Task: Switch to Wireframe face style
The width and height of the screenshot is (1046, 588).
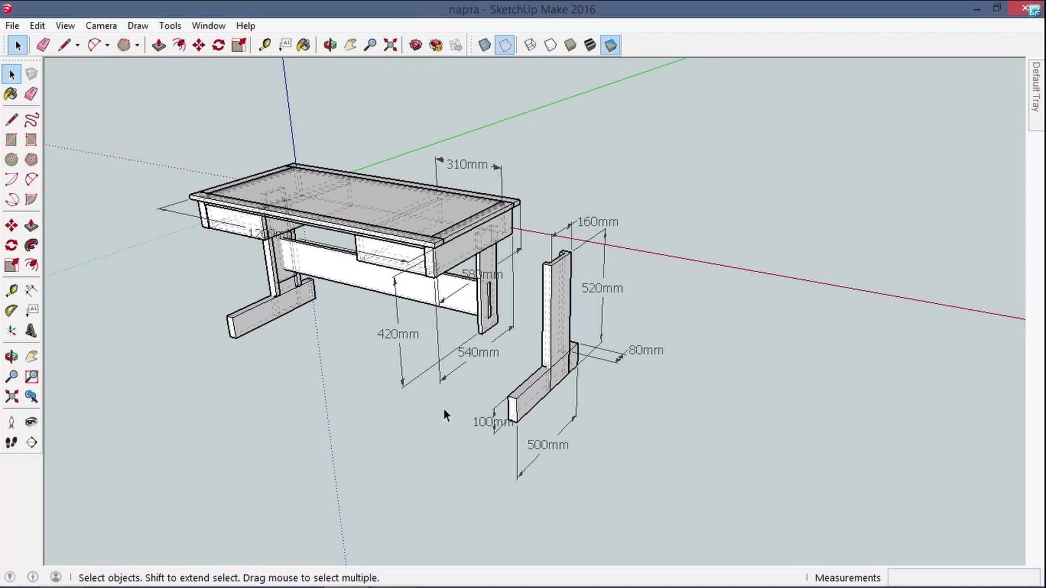Action: tap(530, 45)
